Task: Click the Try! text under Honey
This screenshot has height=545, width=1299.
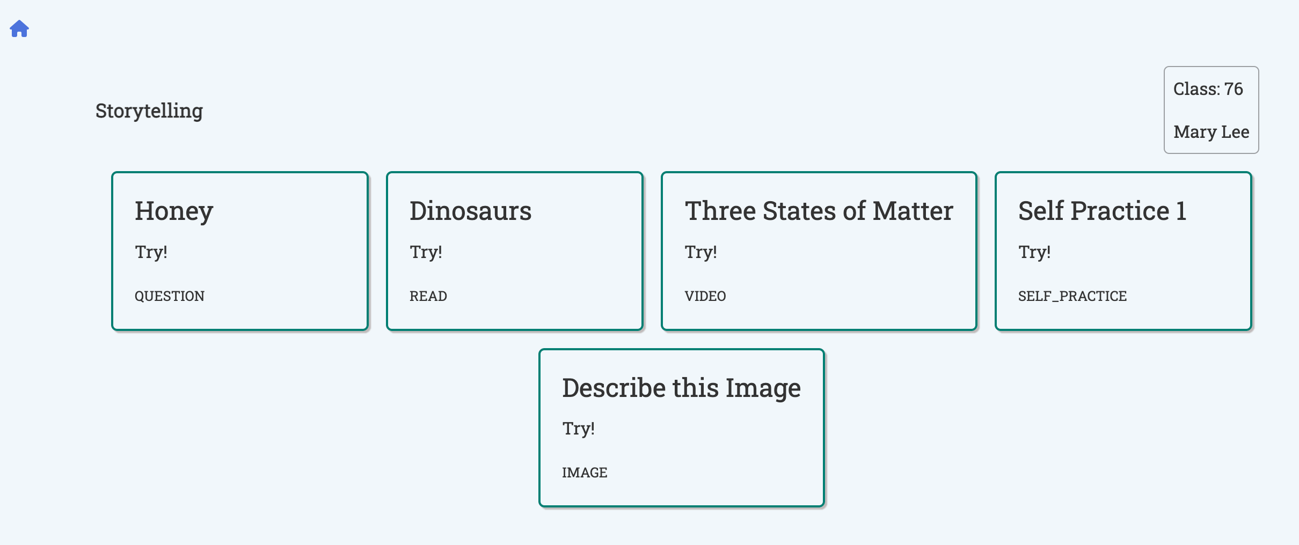Action: (x=151, y=252)
